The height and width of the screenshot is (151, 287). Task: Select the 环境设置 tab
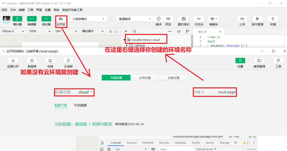(x=116, y=78)
